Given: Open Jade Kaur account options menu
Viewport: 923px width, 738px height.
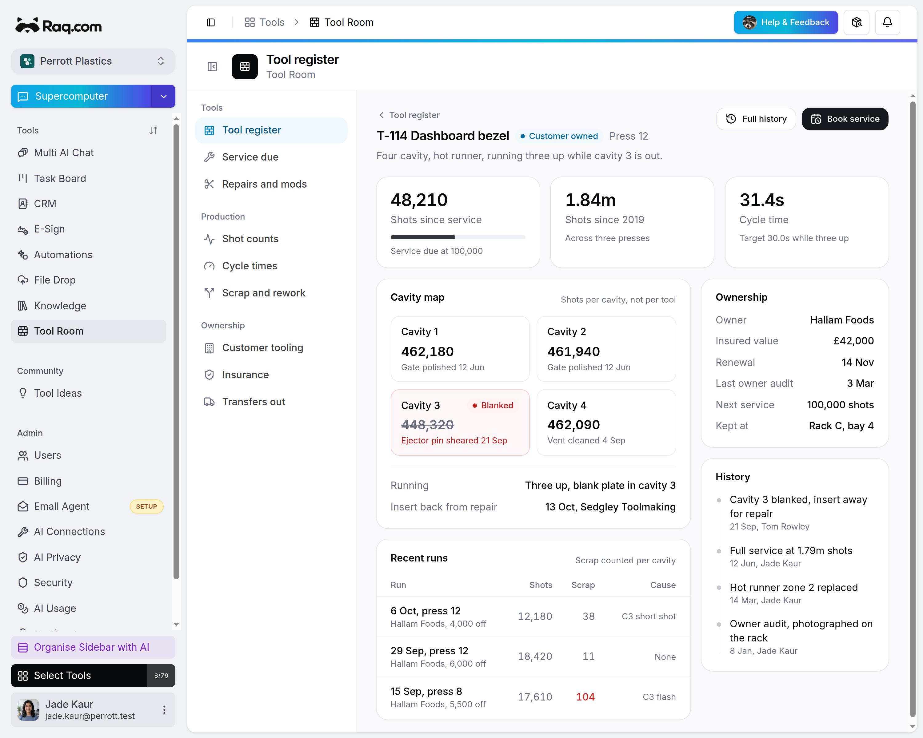Looking at the screenshot, I should [x=164, y=710].
